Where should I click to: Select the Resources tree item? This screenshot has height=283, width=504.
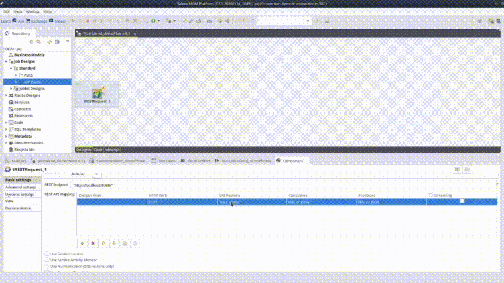24,116
